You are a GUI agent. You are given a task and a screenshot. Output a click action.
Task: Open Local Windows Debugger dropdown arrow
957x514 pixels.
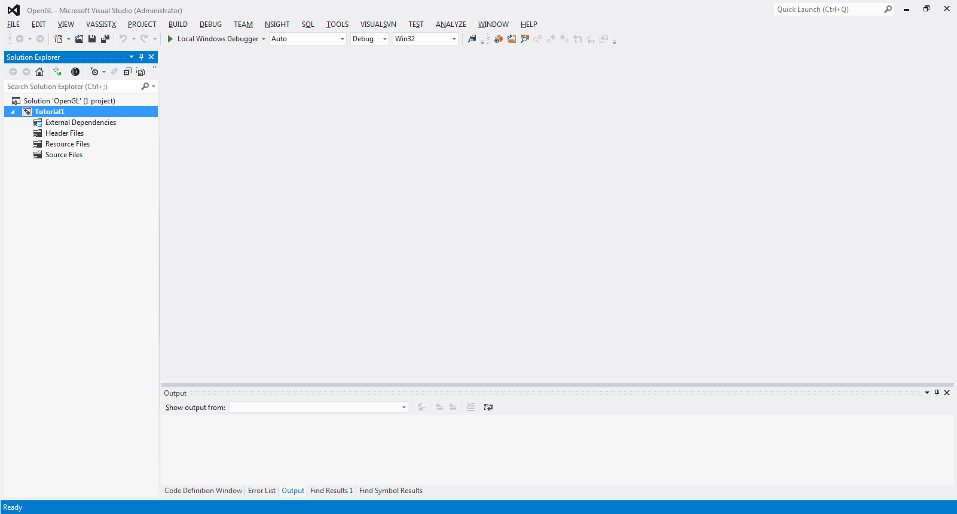pyautogui.click(x=264, y=39)
